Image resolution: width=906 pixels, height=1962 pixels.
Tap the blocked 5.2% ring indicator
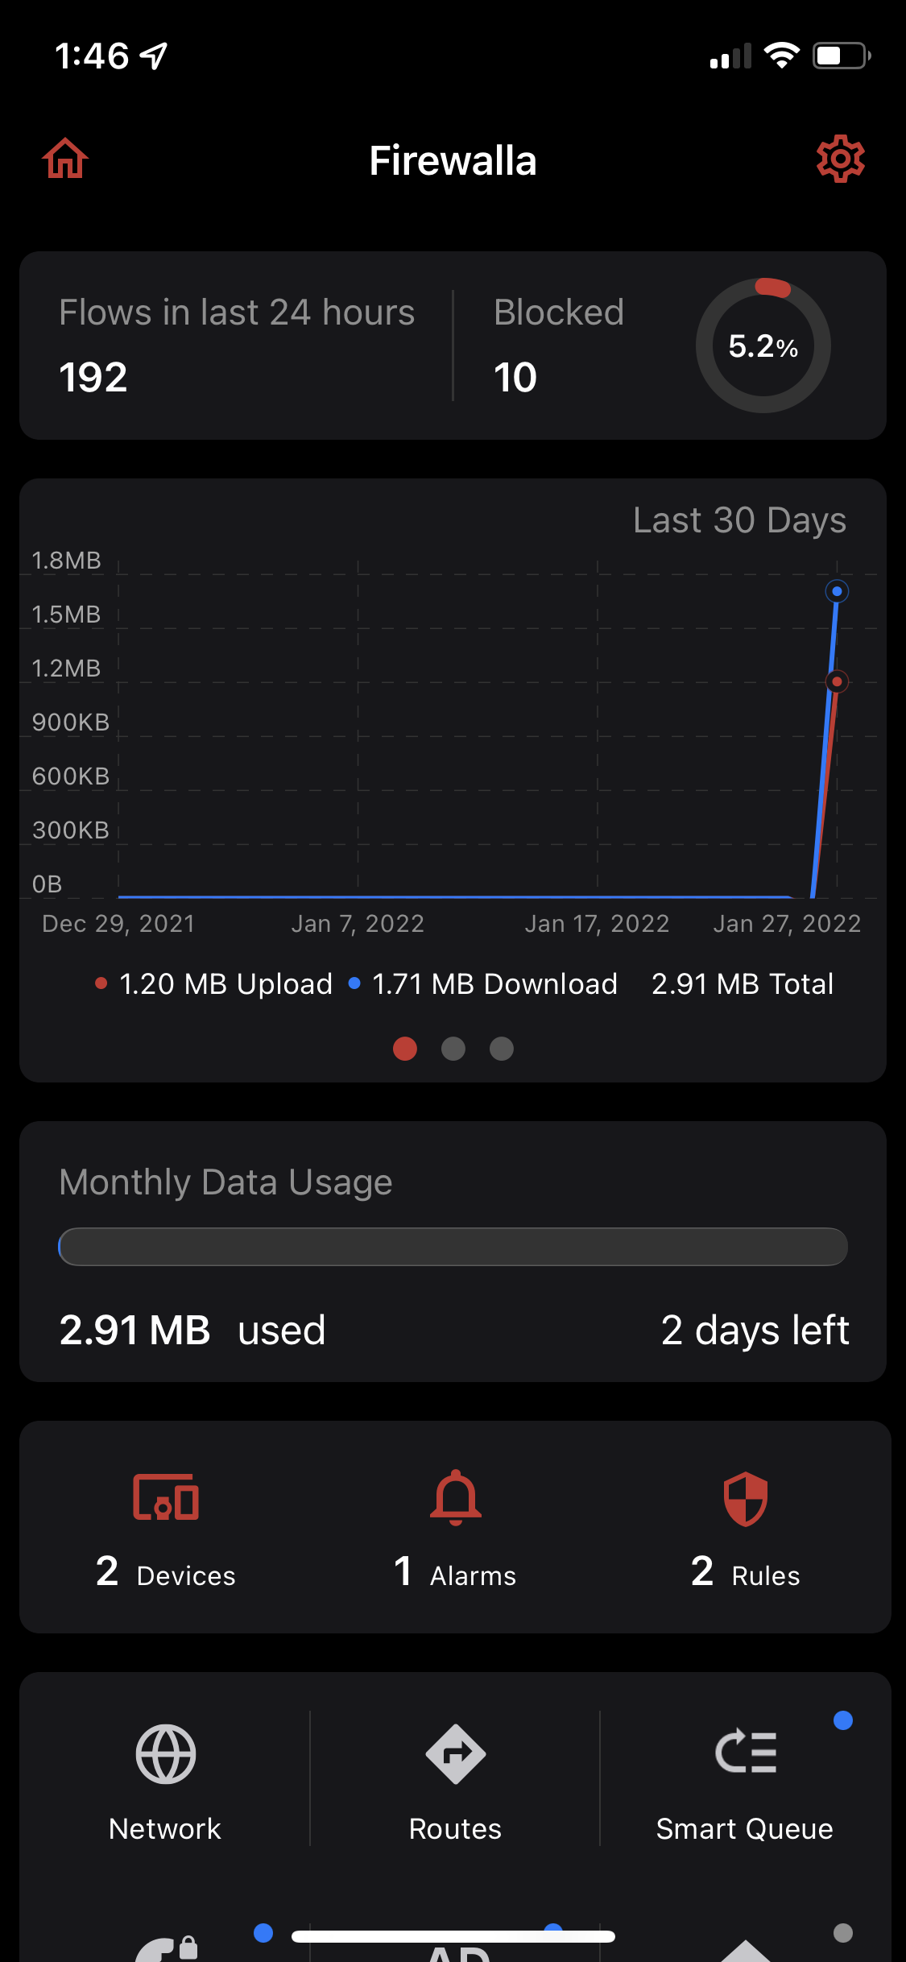pos(763,346)
